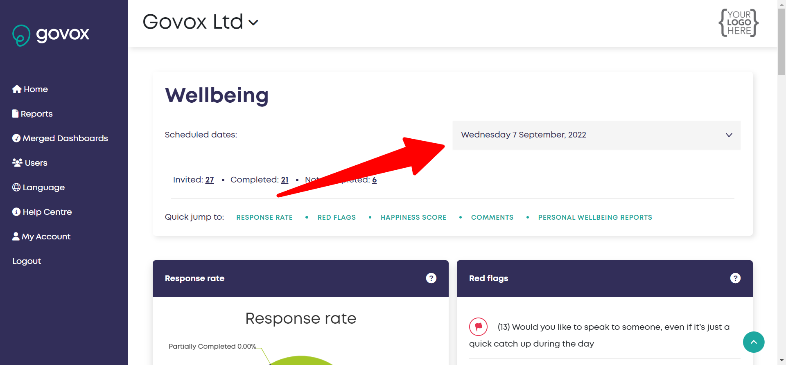The width and height of the screenshot is (786, 365).
Task: Jump to Personal Wellbeing Reports
Action: click(595, 217)
